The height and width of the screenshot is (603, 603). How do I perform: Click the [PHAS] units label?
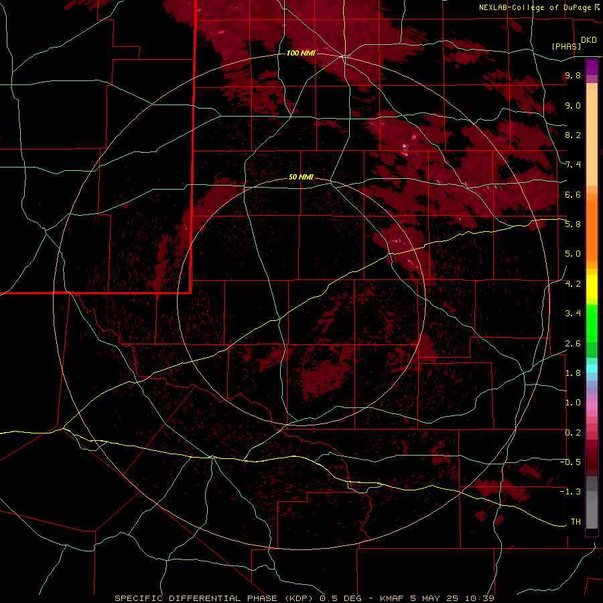[566, 46]
